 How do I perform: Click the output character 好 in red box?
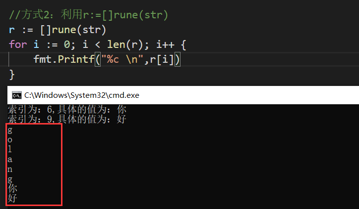tap(12, 198)
